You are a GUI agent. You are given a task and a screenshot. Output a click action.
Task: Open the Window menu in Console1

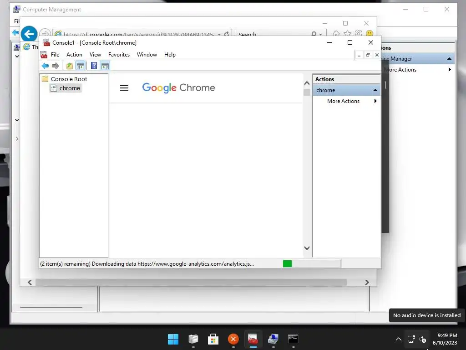(147, 55)
